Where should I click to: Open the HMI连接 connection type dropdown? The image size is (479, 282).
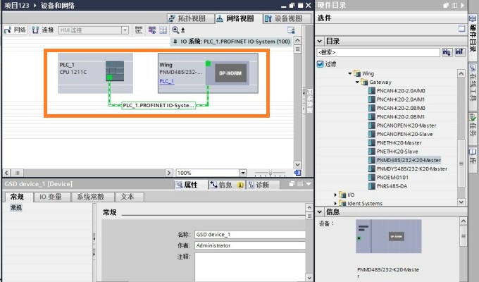point(125,30)
